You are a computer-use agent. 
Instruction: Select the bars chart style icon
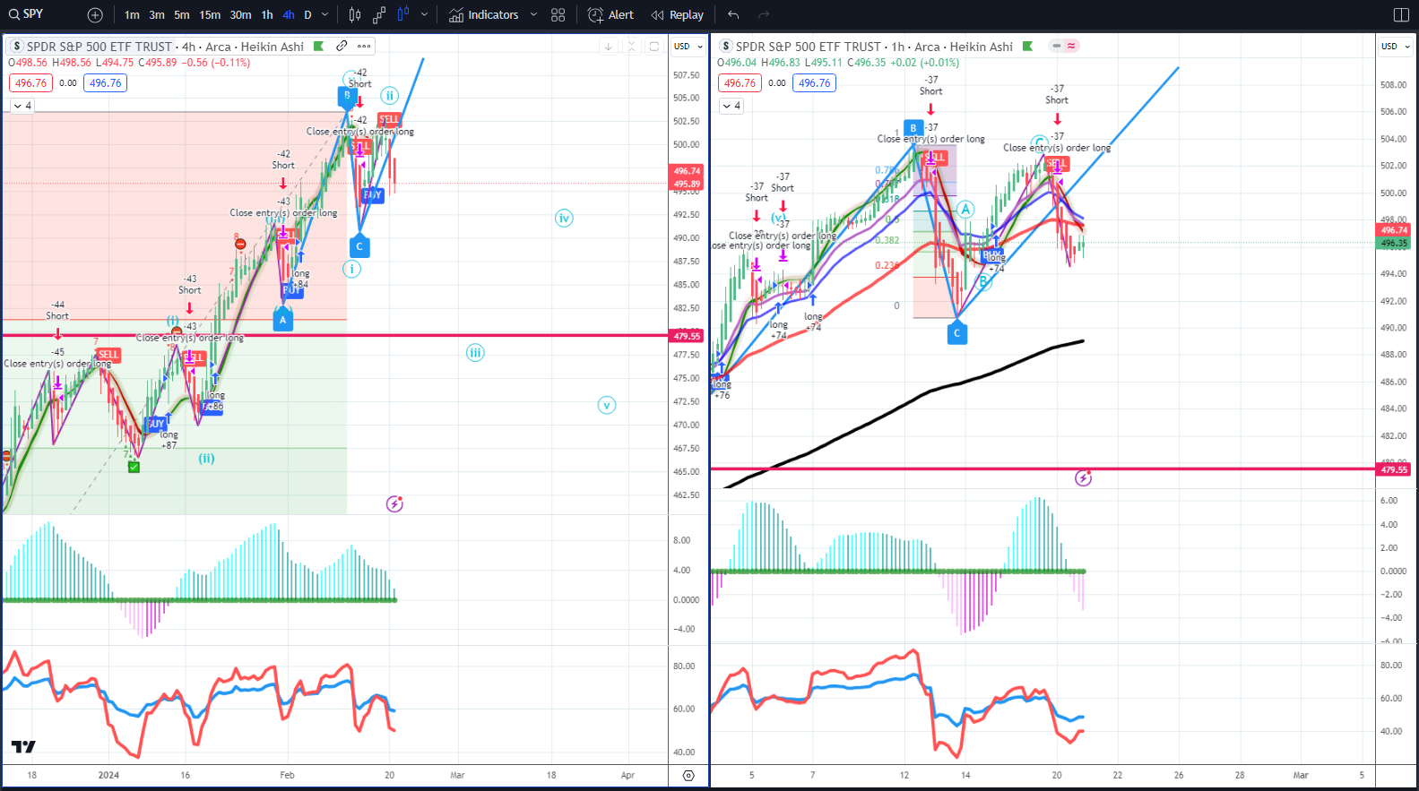coord(355,15)
